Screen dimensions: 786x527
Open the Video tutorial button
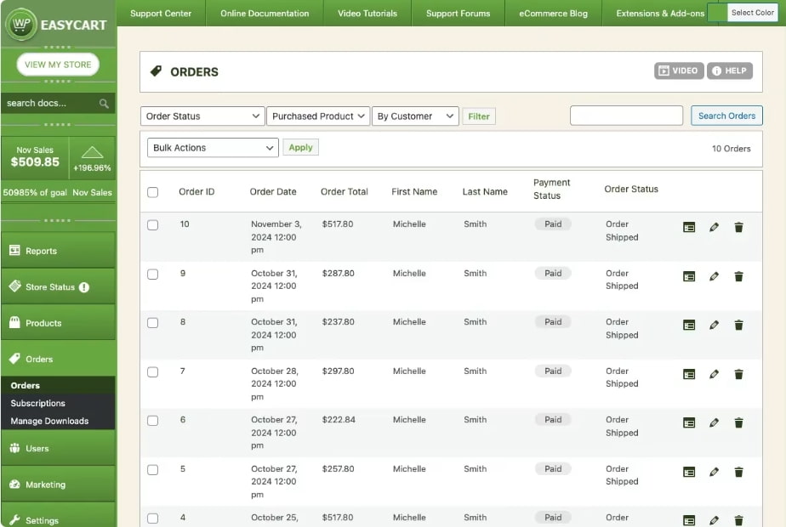click(679, 71)
